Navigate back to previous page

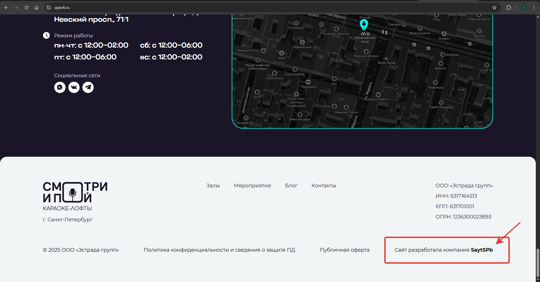[6, 8]
